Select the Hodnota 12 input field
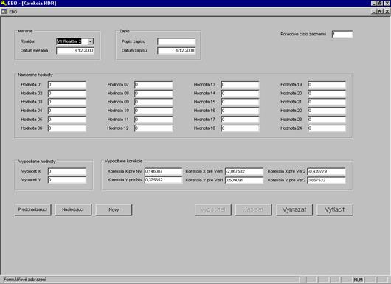 point(153,128)
